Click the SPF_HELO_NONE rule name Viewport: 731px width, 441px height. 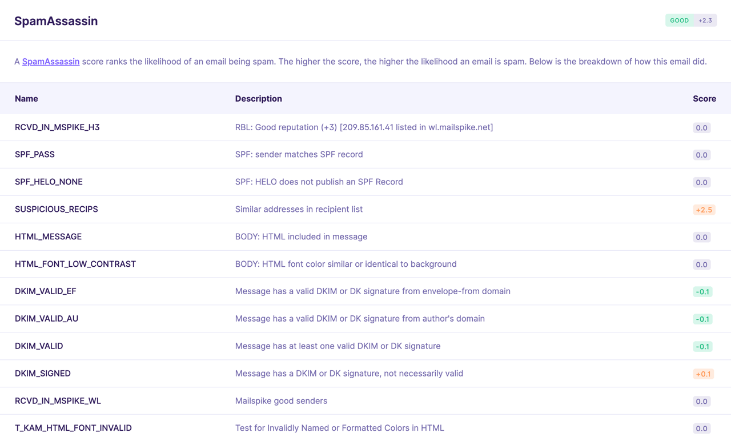(x=49, y=182)
